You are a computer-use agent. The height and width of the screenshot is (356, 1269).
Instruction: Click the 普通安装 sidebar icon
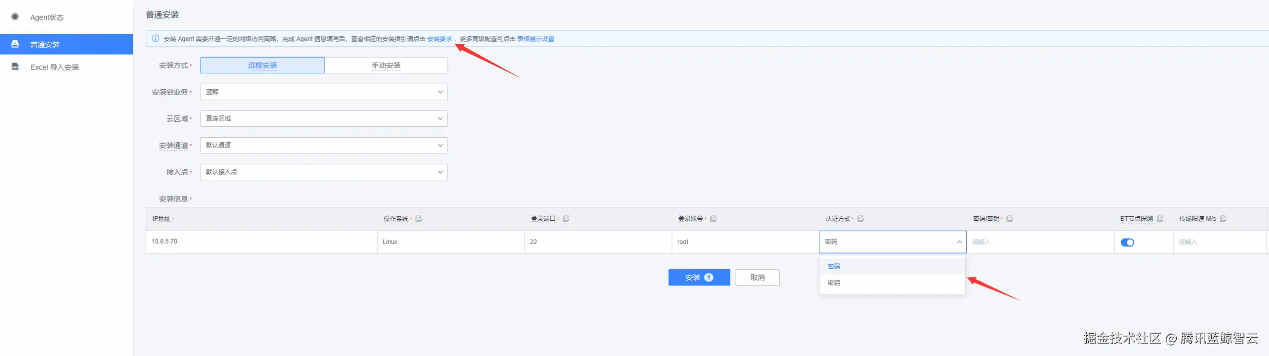tap(15, 44)
